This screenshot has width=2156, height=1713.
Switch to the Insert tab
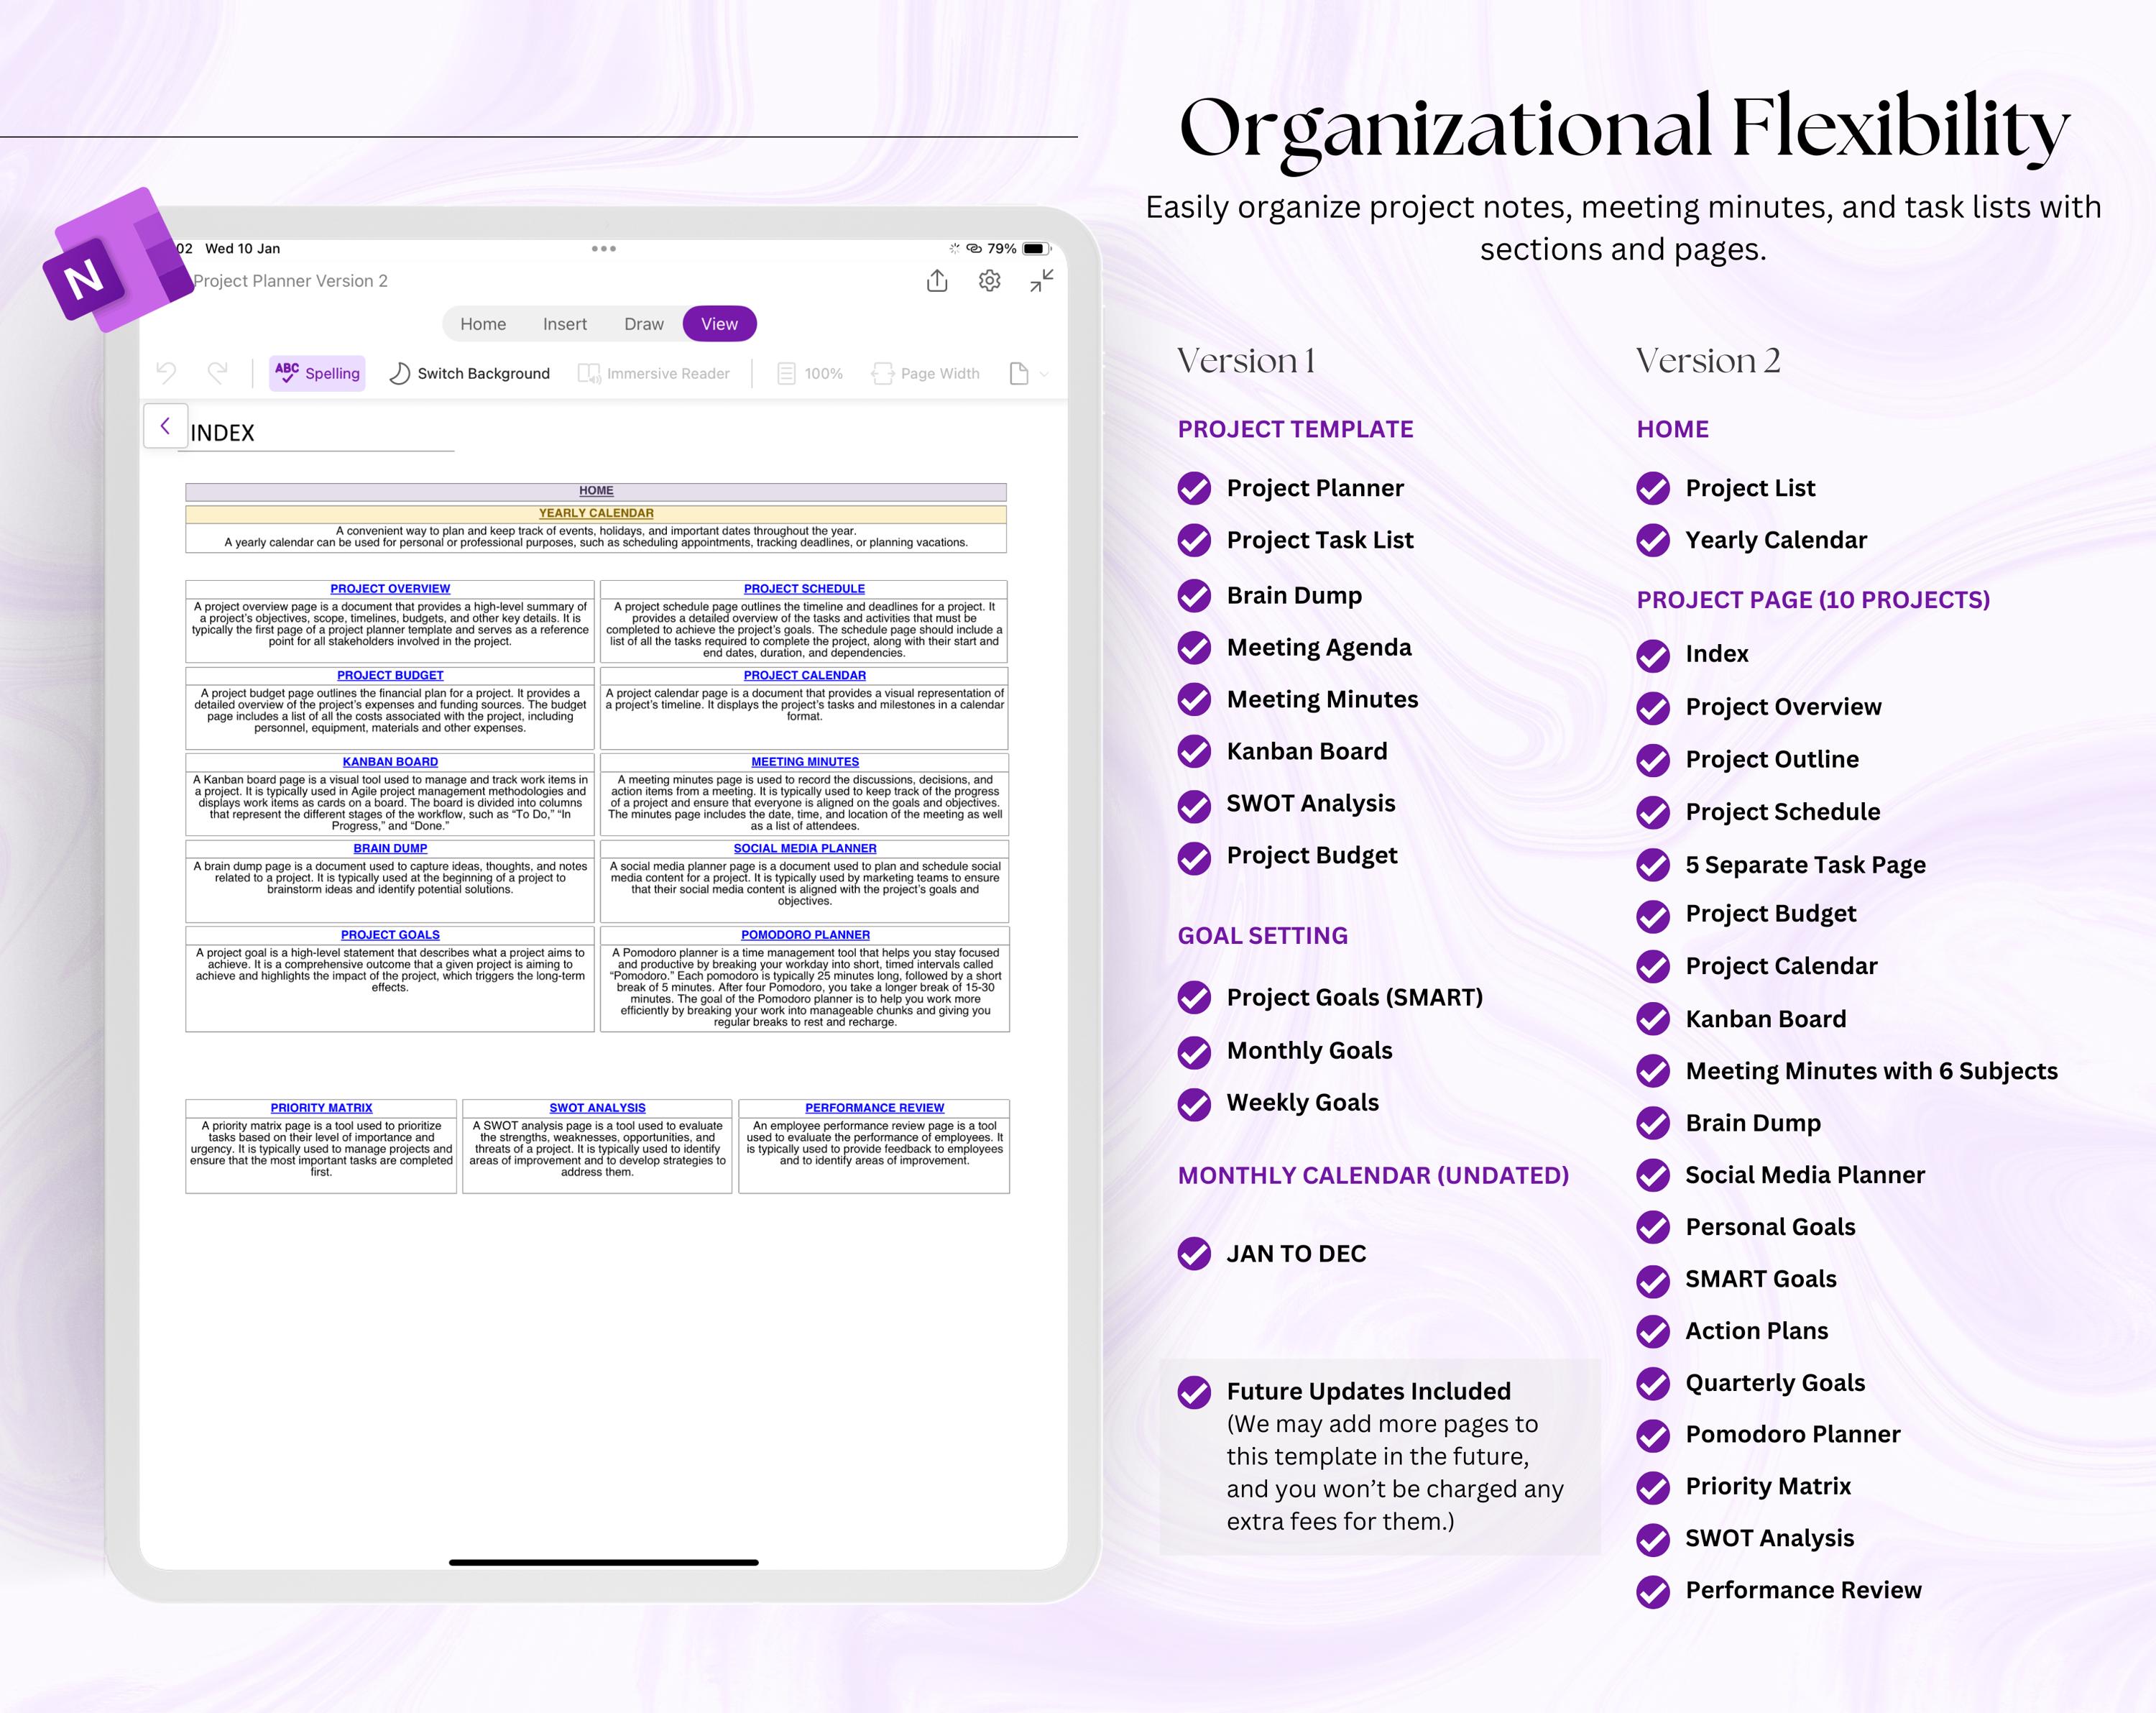point(564,323)
